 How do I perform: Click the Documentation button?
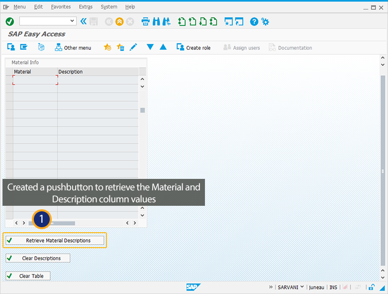click(x=291, y=47)
